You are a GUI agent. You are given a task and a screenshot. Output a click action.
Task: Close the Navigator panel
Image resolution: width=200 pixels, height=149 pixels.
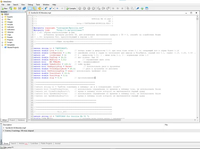click(x=25, y=12)
